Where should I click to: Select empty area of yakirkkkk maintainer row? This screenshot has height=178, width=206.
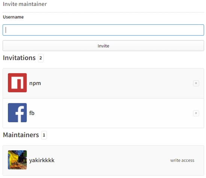coord(112,160)
